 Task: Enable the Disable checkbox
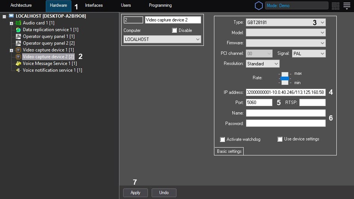pos(175,30)
